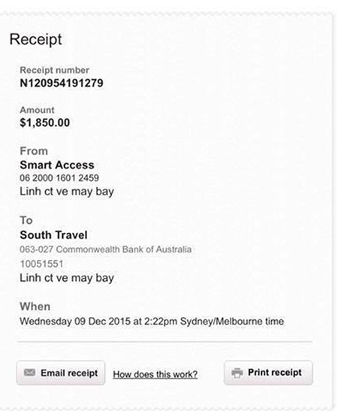This screenshot has height=411, width=338.
Task: Select the payee account number 10051551
Action: 41,264
